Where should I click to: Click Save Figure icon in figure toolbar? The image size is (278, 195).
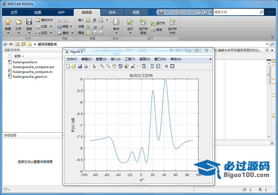click(x=80, y=66)
